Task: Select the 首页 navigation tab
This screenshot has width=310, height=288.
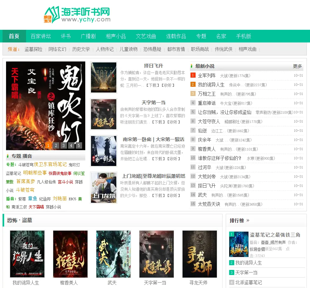Action: pos(14,36)
